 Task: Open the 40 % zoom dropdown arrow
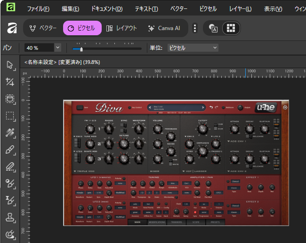[58, 47]
